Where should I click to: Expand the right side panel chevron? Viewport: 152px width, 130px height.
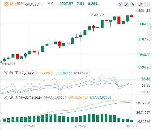click(150, 31)
